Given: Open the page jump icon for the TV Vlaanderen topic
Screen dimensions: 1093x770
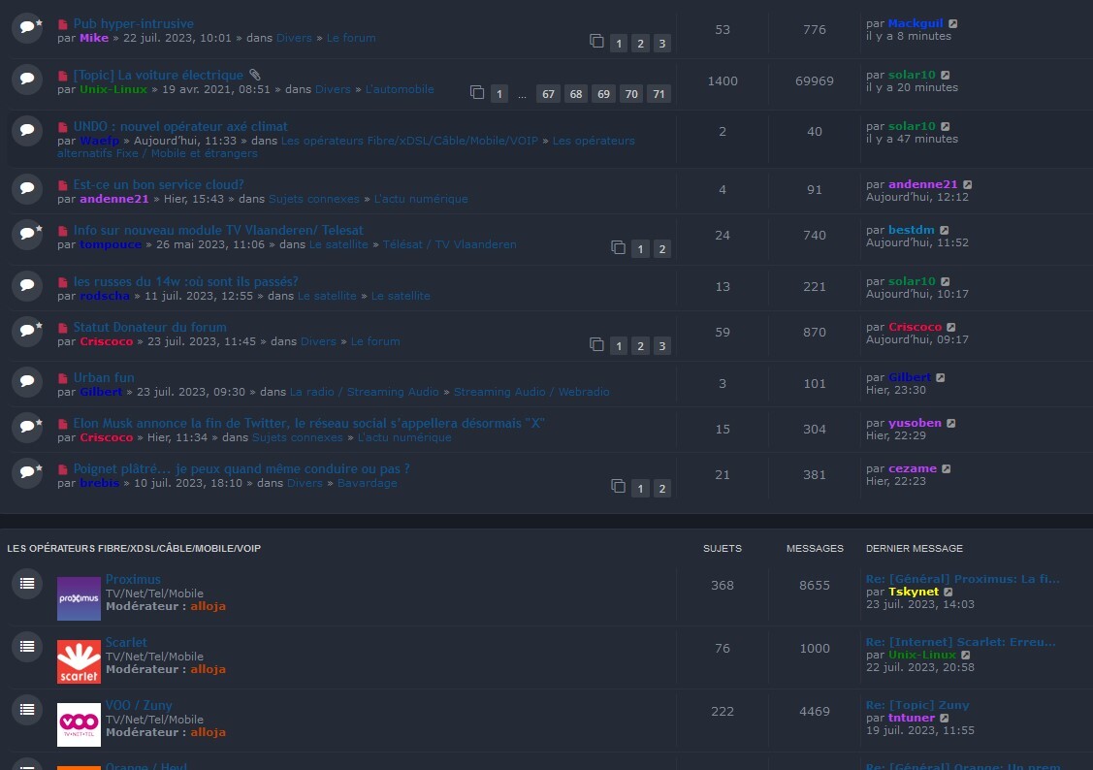Looking at the screenshot, I should [x=619, y=247].
